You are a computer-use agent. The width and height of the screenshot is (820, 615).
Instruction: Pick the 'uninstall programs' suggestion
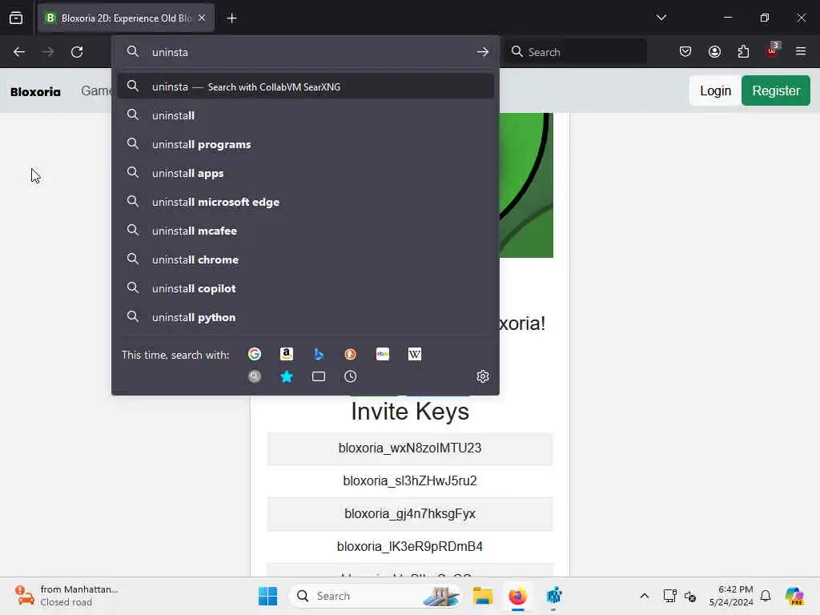point(305,144)
